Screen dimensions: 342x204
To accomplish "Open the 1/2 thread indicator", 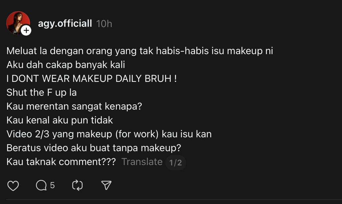I will 175,162.
